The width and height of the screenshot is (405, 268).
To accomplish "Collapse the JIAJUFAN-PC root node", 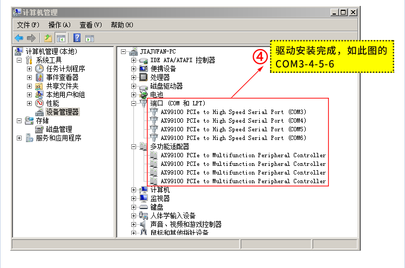I will (x=124, y=52).
